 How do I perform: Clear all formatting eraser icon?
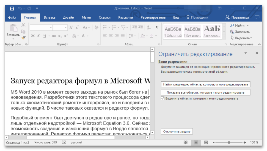pos(97,27)
